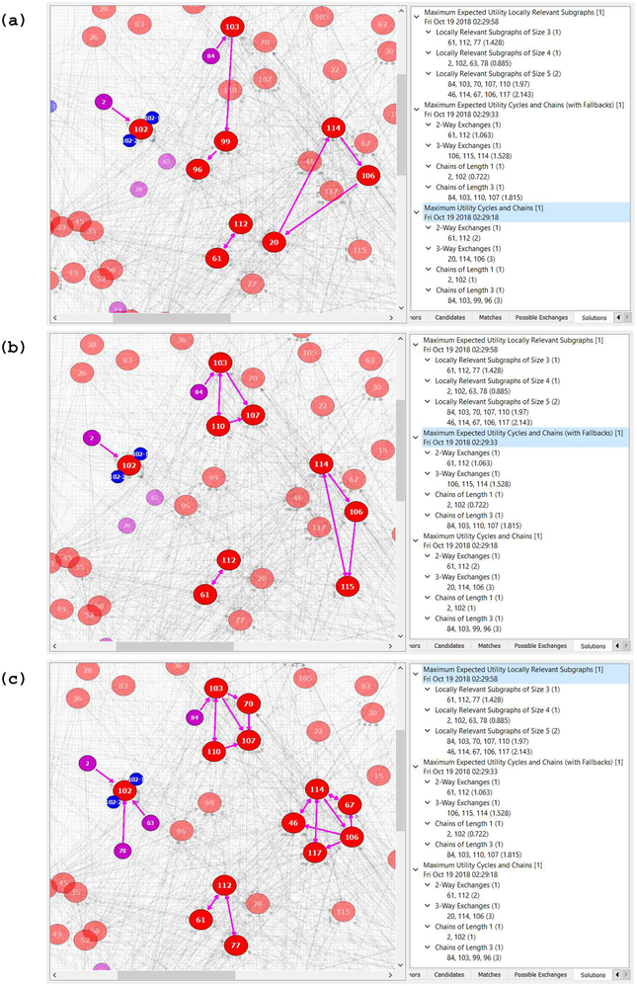637x986 pixels.
Task: Collapse Locally Relevant Subgraphs of Size 3 in panel (a)
Action: point(429,32)
